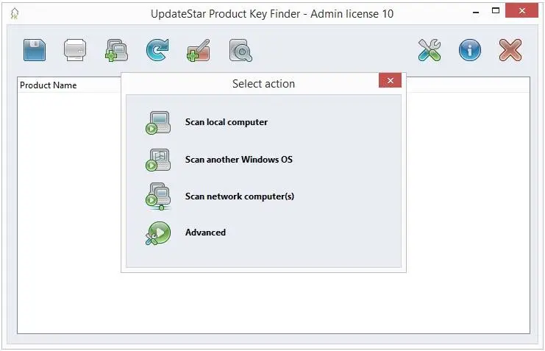Click the Advanced green play icon

point(158,233)
